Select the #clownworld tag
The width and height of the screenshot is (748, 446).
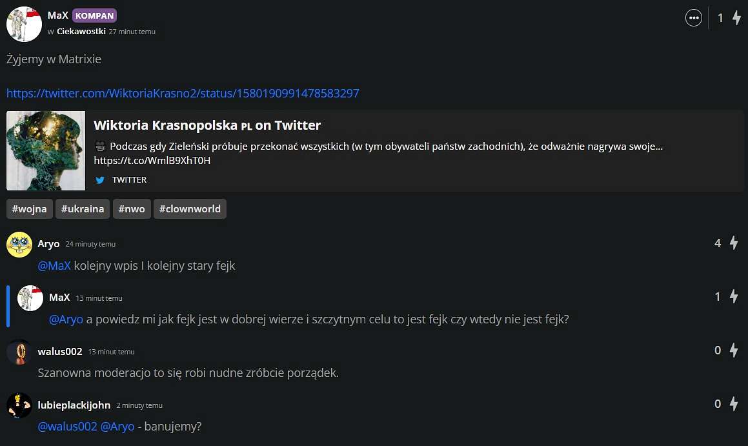pos(190,209)
